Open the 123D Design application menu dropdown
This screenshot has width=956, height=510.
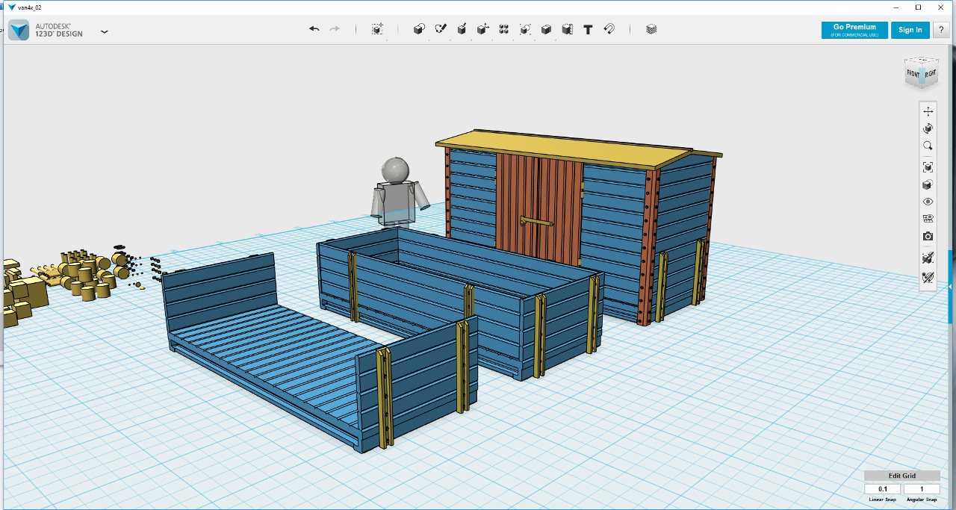pyautogui.click(x=105, y=31)
